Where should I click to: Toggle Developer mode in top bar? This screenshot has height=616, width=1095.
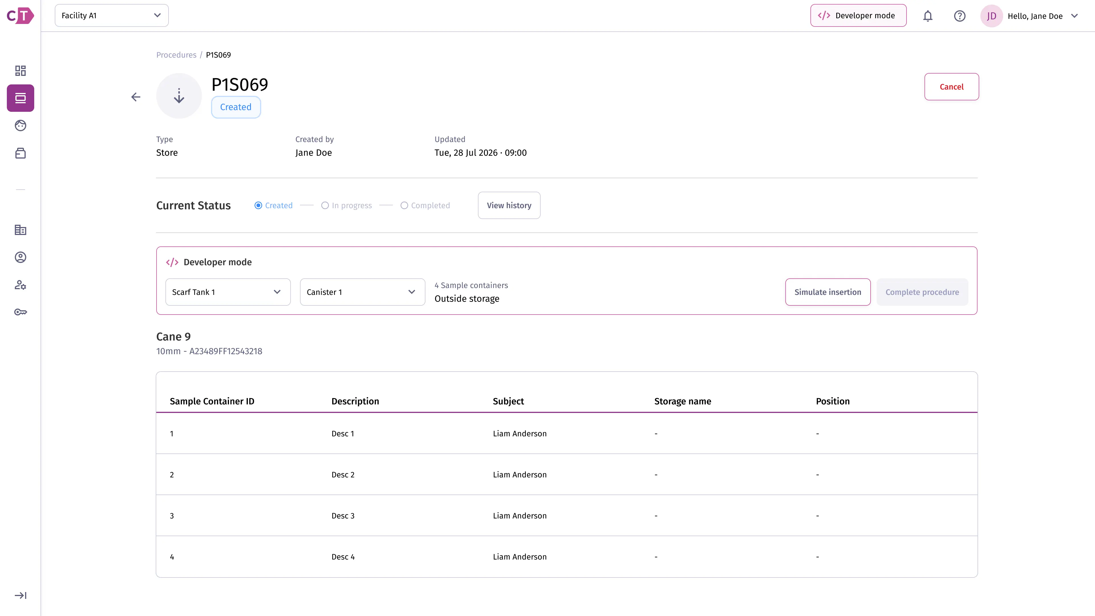tap(858, 16)
